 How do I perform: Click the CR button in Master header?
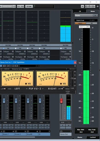point(95,15)
